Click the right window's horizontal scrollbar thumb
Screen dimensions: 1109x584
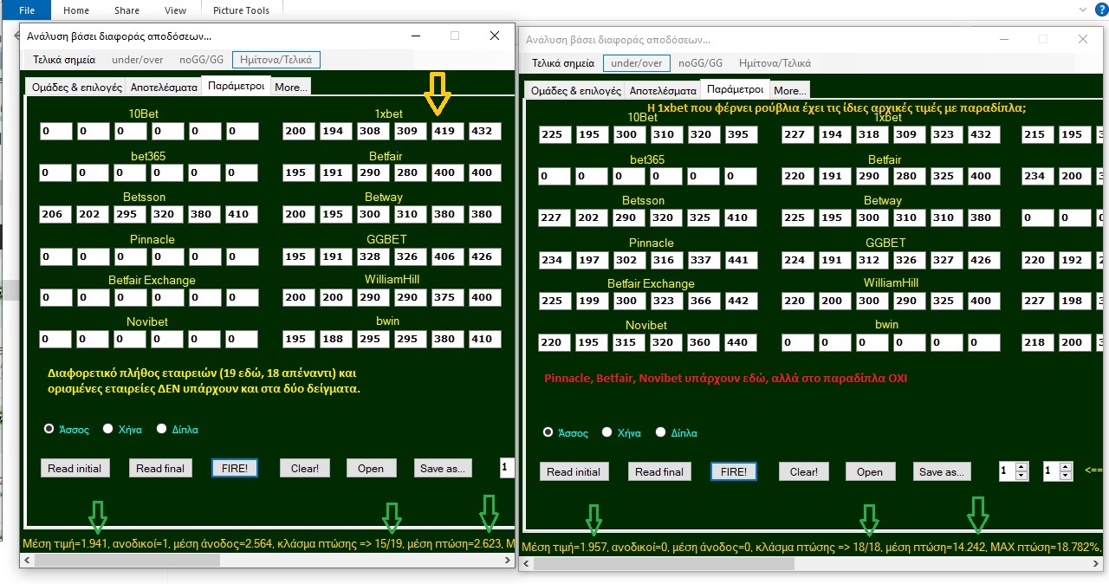coord(663,564)
